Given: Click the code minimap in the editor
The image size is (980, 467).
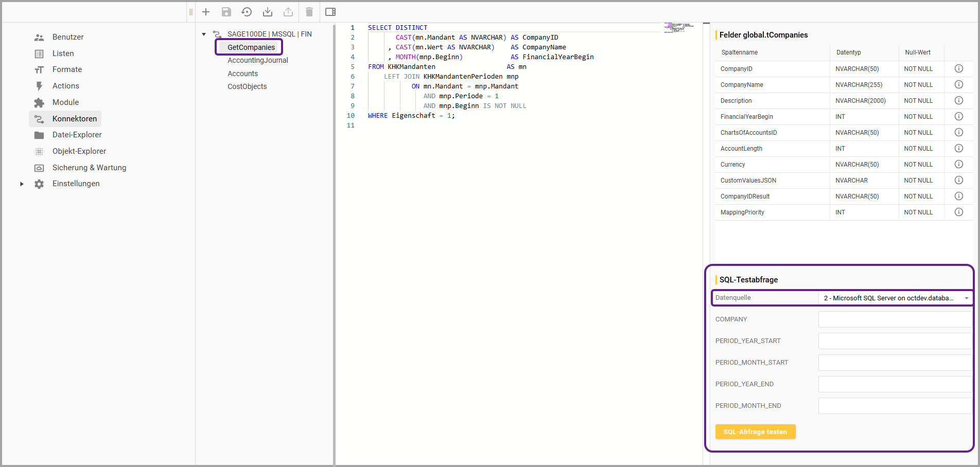Looking at the screenshot, I should pos(678,27).
